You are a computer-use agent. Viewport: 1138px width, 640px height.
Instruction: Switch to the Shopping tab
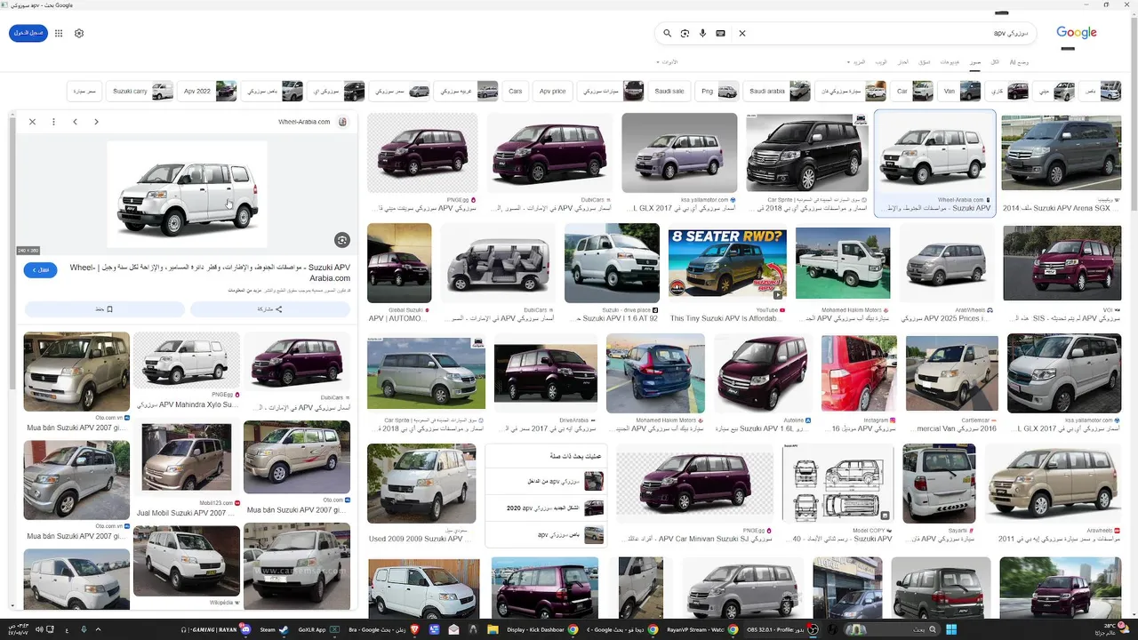coord(924,62)
